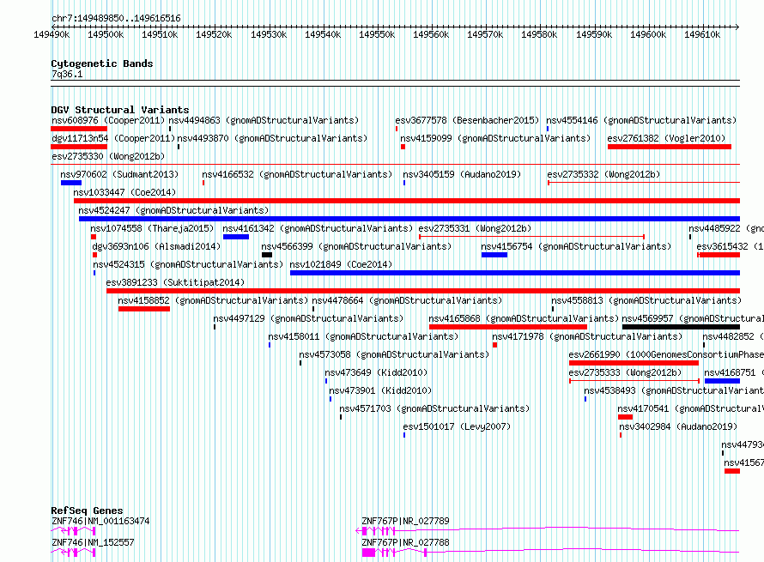Image resolution: width=764 pixels, height=562 pixels.
Task: Open the nsv4571703 variant label
Action: [x=434, y=408]
